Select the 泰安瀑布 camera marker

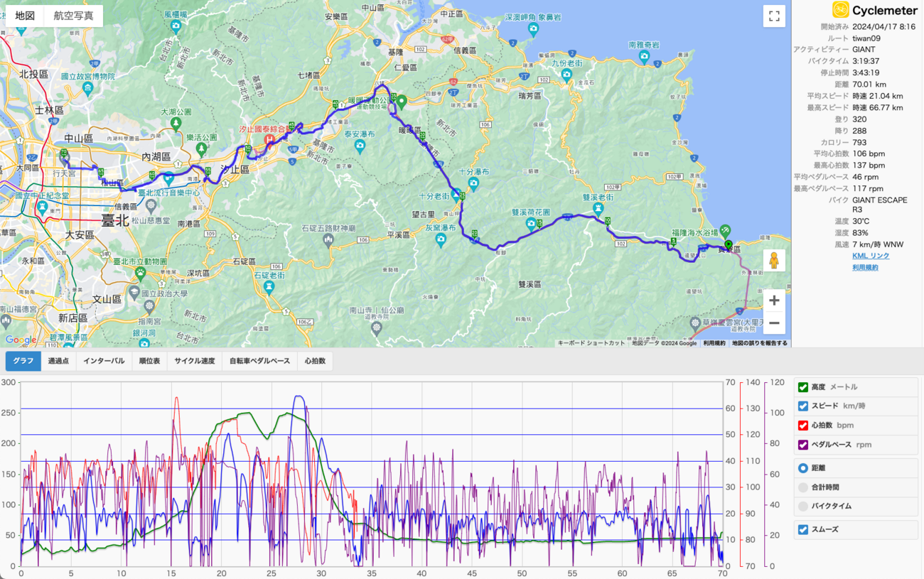[x=360, y=146]
